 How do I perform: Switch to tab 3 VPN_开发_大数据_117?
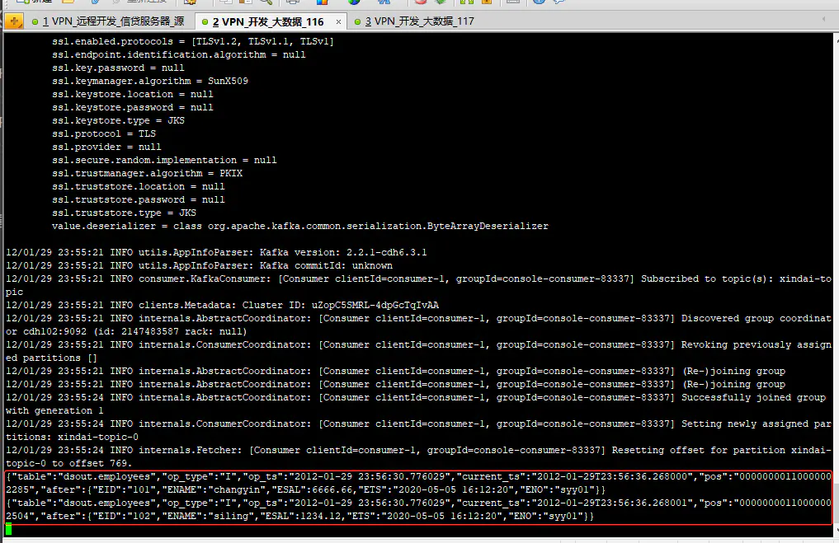point(414,21)
